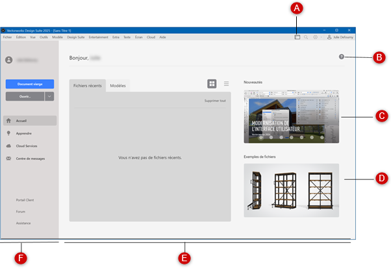
Task: Click the Document vierge button
Action: (29, 84)
